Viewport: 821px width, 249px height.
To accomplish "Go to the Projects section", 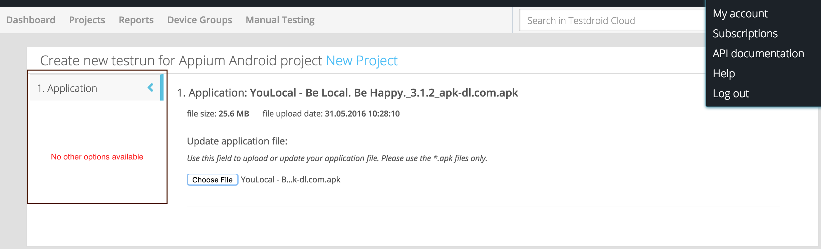I will 87,20.
